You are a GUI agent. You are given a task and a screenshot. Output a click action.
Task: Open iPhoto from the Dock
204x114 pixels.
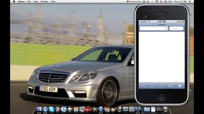click(107, 109)
